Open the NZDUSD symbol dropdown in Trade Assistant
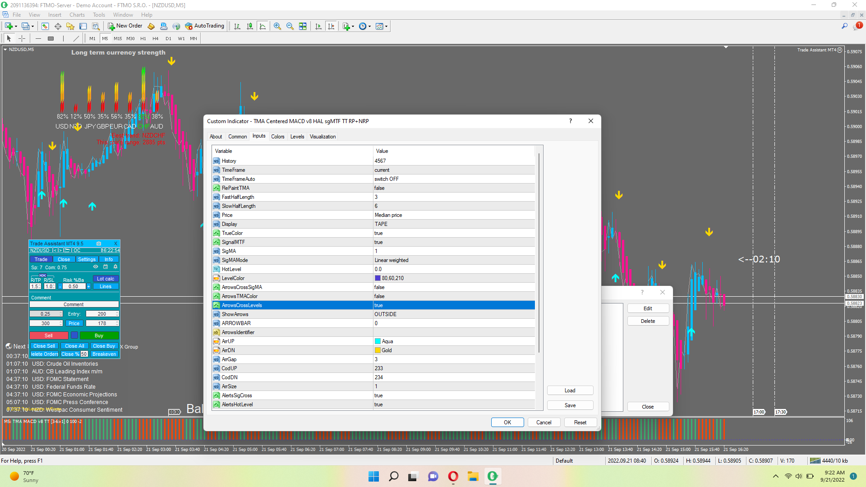Screen dimensions: 866x487 [40, 250]
